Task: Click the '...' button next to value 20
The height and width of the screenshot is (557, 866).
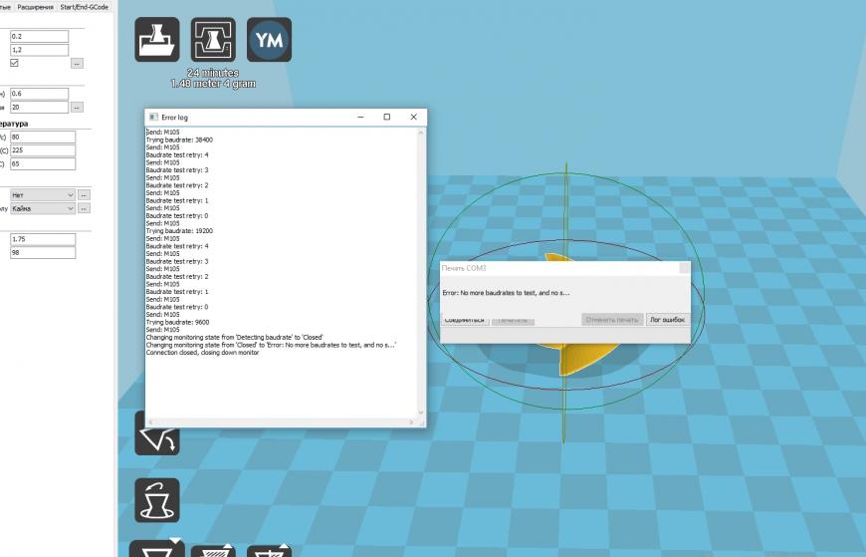Action: tap(77, 108)
